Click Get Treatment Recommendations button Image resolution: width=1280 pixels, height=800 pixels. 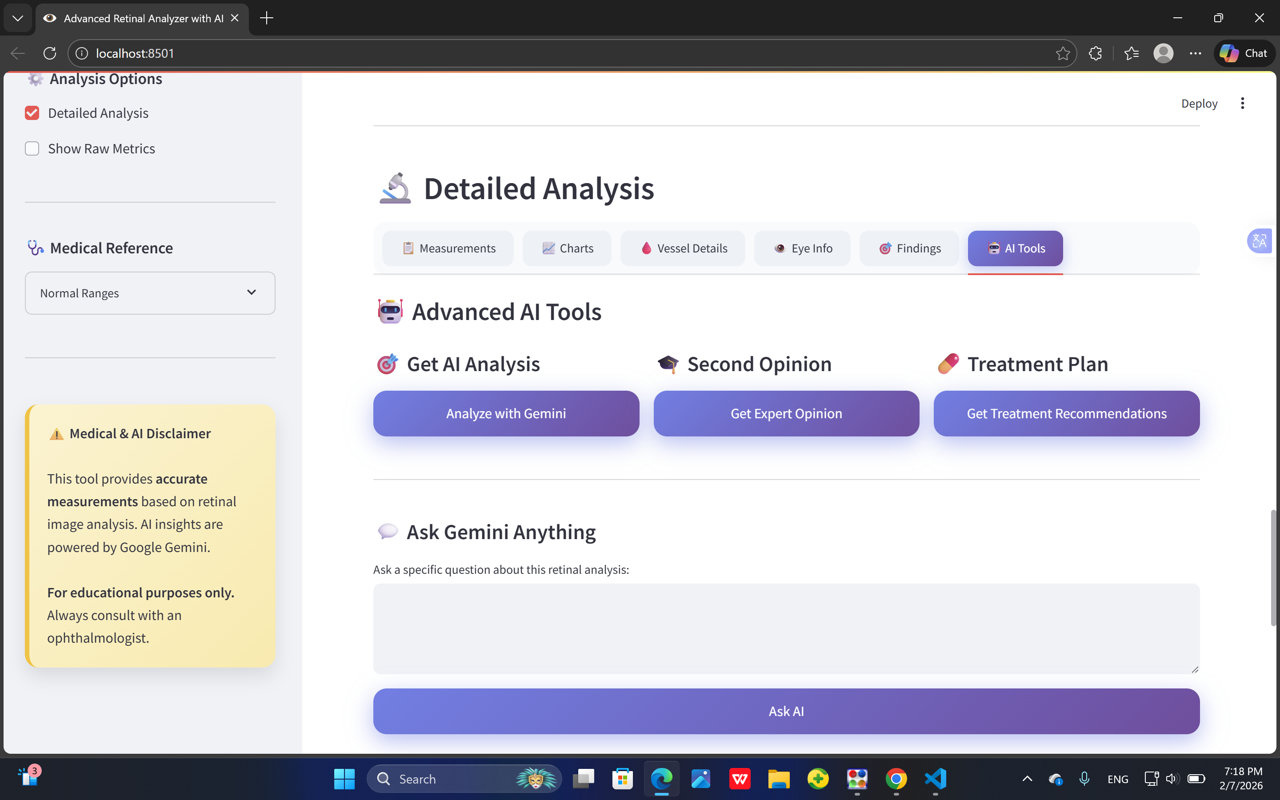[x=1066, y=413]
